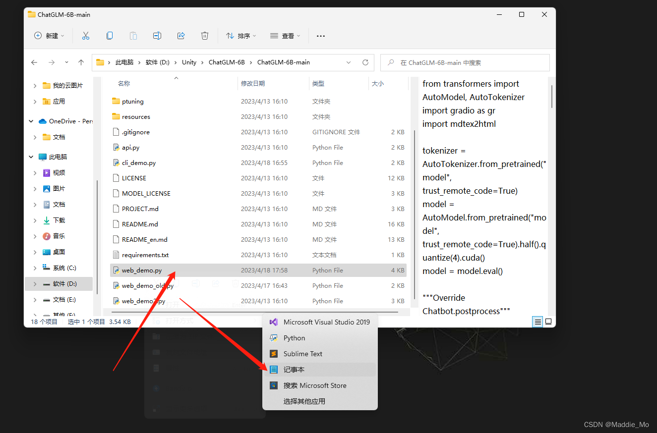Choose 选择其他应用 menu entry
Screen dimensions: 657x433
click(x=320, y=401)
